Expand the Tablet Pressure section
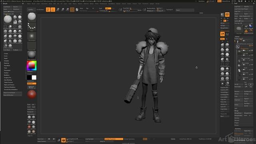Image resolution: width=256 pixels, height=144 pixels. pos(8,82)
